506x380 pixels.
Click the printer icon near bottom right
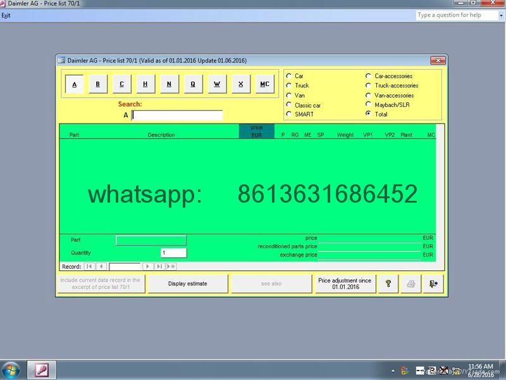[x=411, y=283]
